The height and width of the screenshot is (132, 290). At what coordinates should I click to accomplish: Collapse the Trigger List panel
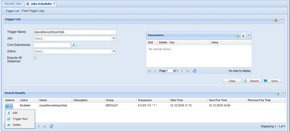coord(281,19)
